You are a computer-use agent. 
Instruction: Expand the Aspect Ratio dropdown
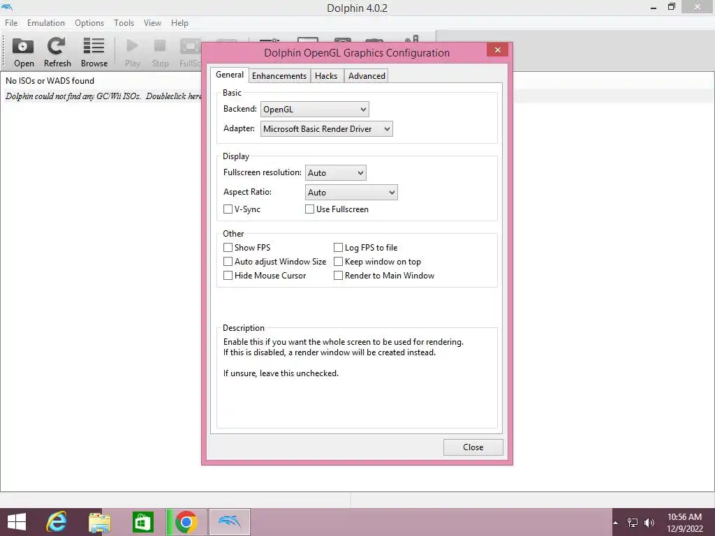[351, 193]
